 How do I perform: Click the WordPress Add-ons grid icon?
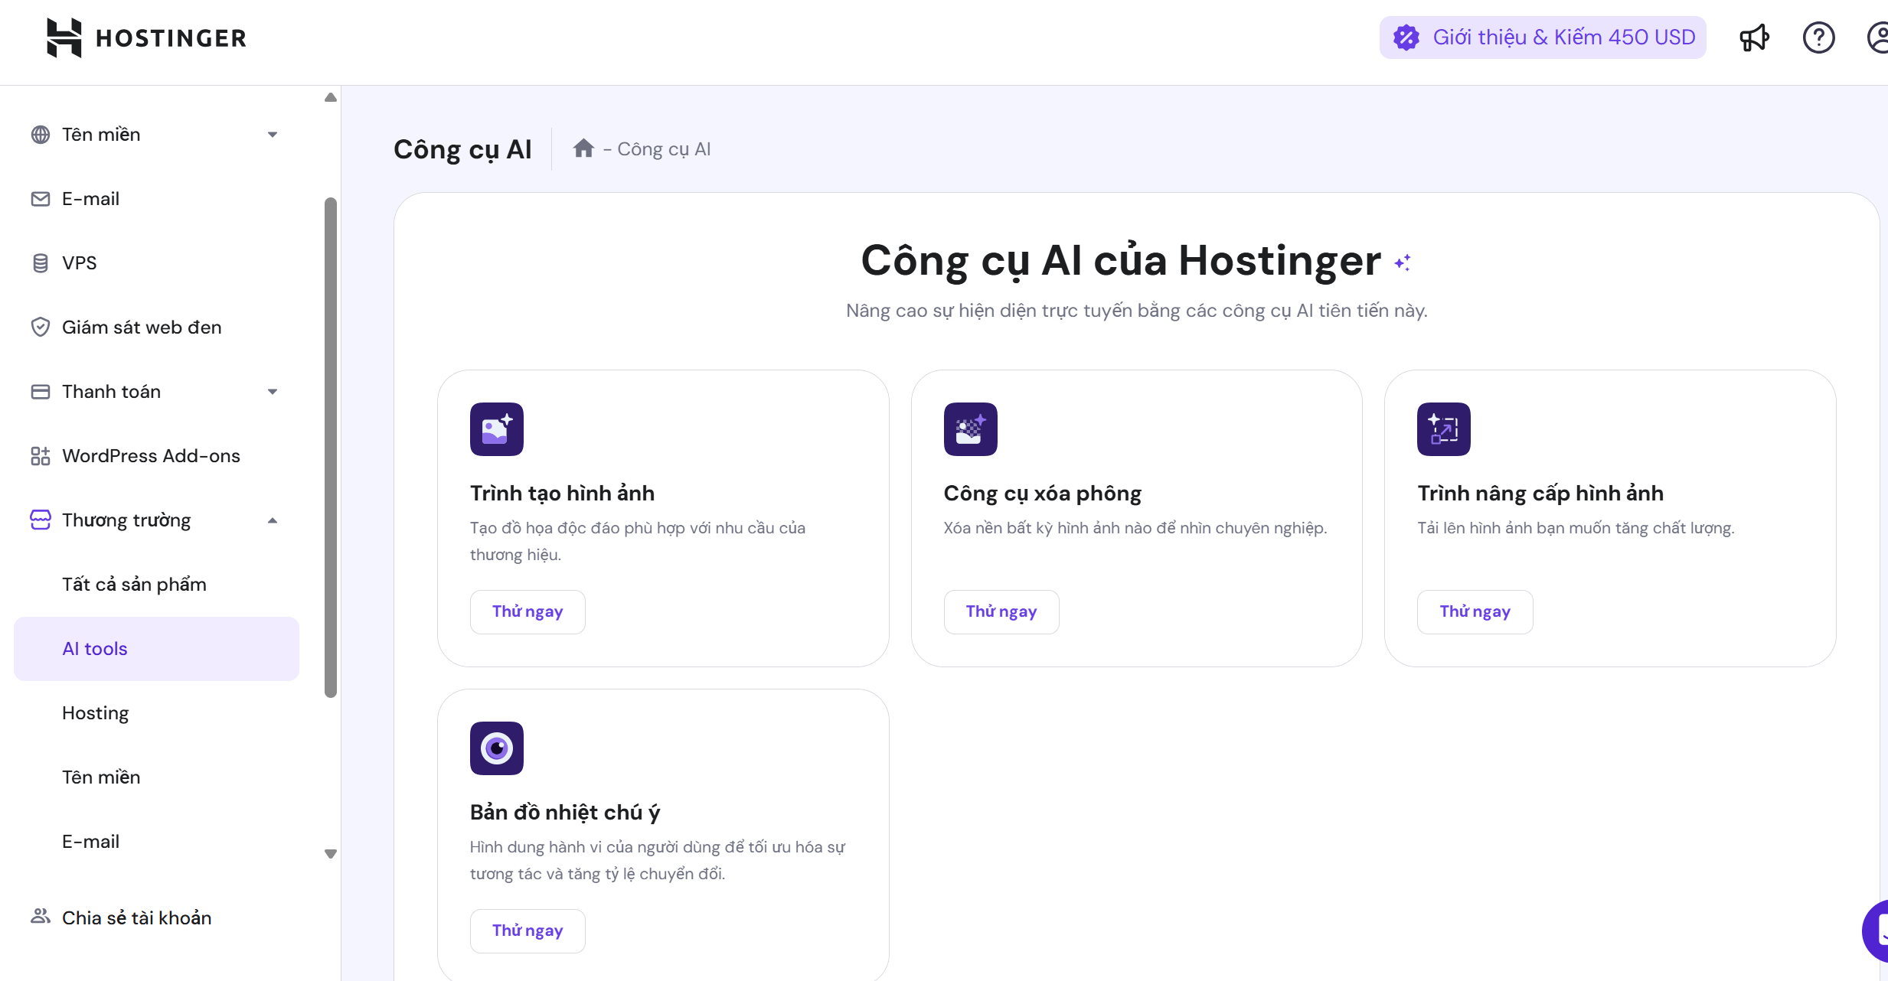41,456
